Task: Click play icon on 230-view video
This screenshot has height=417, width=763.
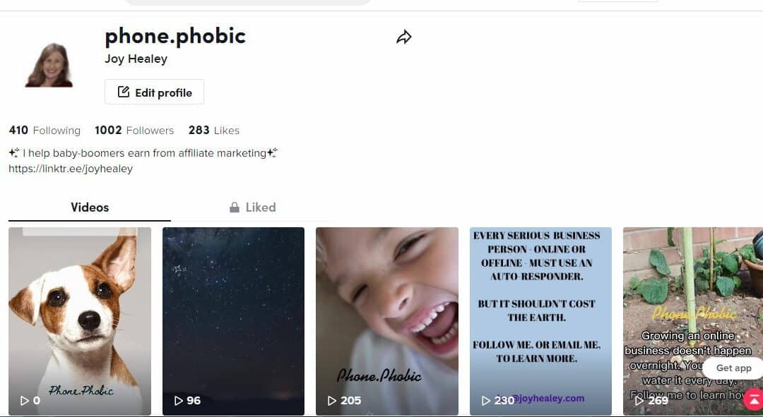Action: 485,401
